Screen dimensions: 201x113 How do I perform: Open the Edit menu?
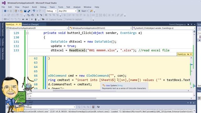10,7
